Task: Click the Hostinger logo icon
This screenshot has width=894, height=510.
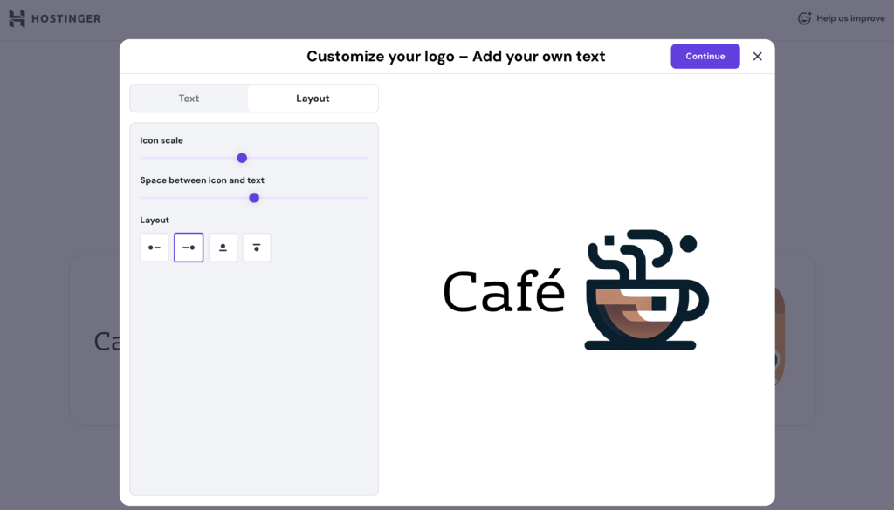Action: coord(16,17)
